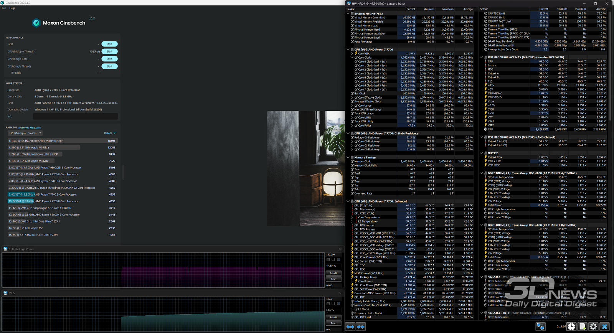Open the Help menu in Cinebench
This screenshot has height=333, width=614.
click(12, 8)
